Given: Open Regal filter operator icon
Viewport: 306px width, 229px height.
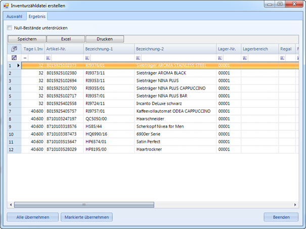Looking at the screenshot, I should tap(282, 58).
